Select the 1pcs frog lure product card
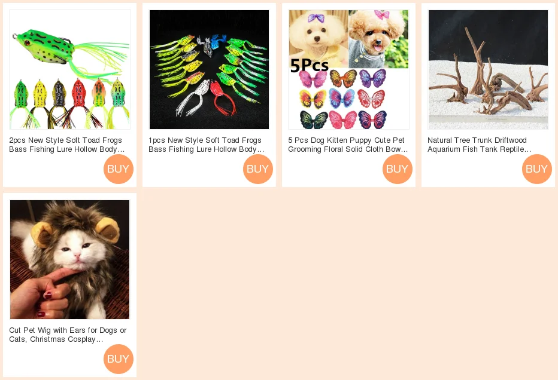The image size is (558, 380). click(210, 95)
